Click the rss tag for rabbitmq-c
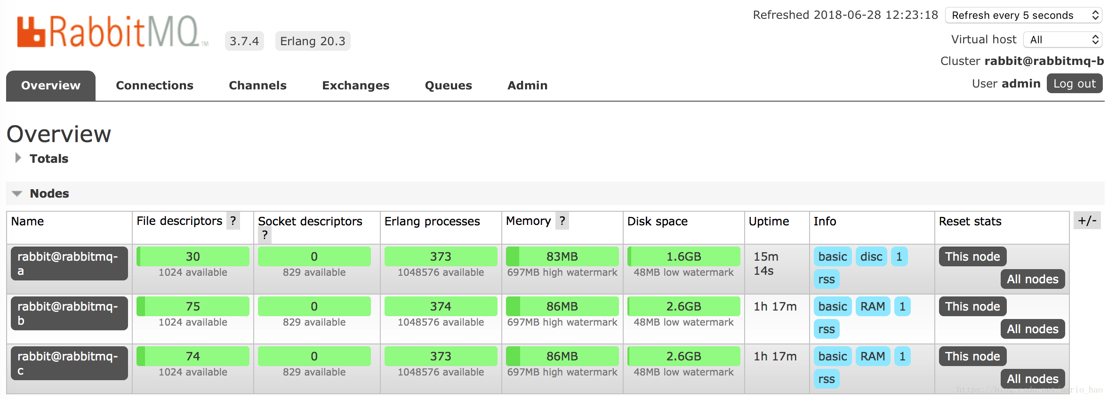Viewport: 1108px width, 399px height. [x=827, y=379]
